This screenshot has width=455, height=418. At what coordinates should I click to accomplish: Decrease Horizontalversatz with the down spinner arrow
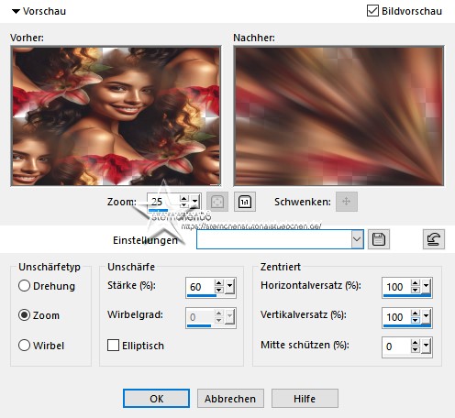pos(415,290)
